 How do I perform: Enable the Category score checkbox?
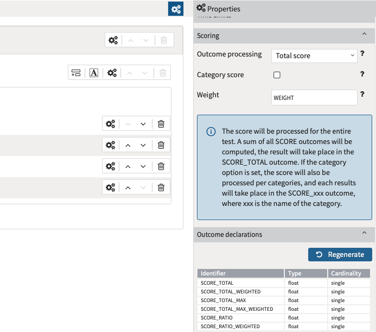click(277, 75)
